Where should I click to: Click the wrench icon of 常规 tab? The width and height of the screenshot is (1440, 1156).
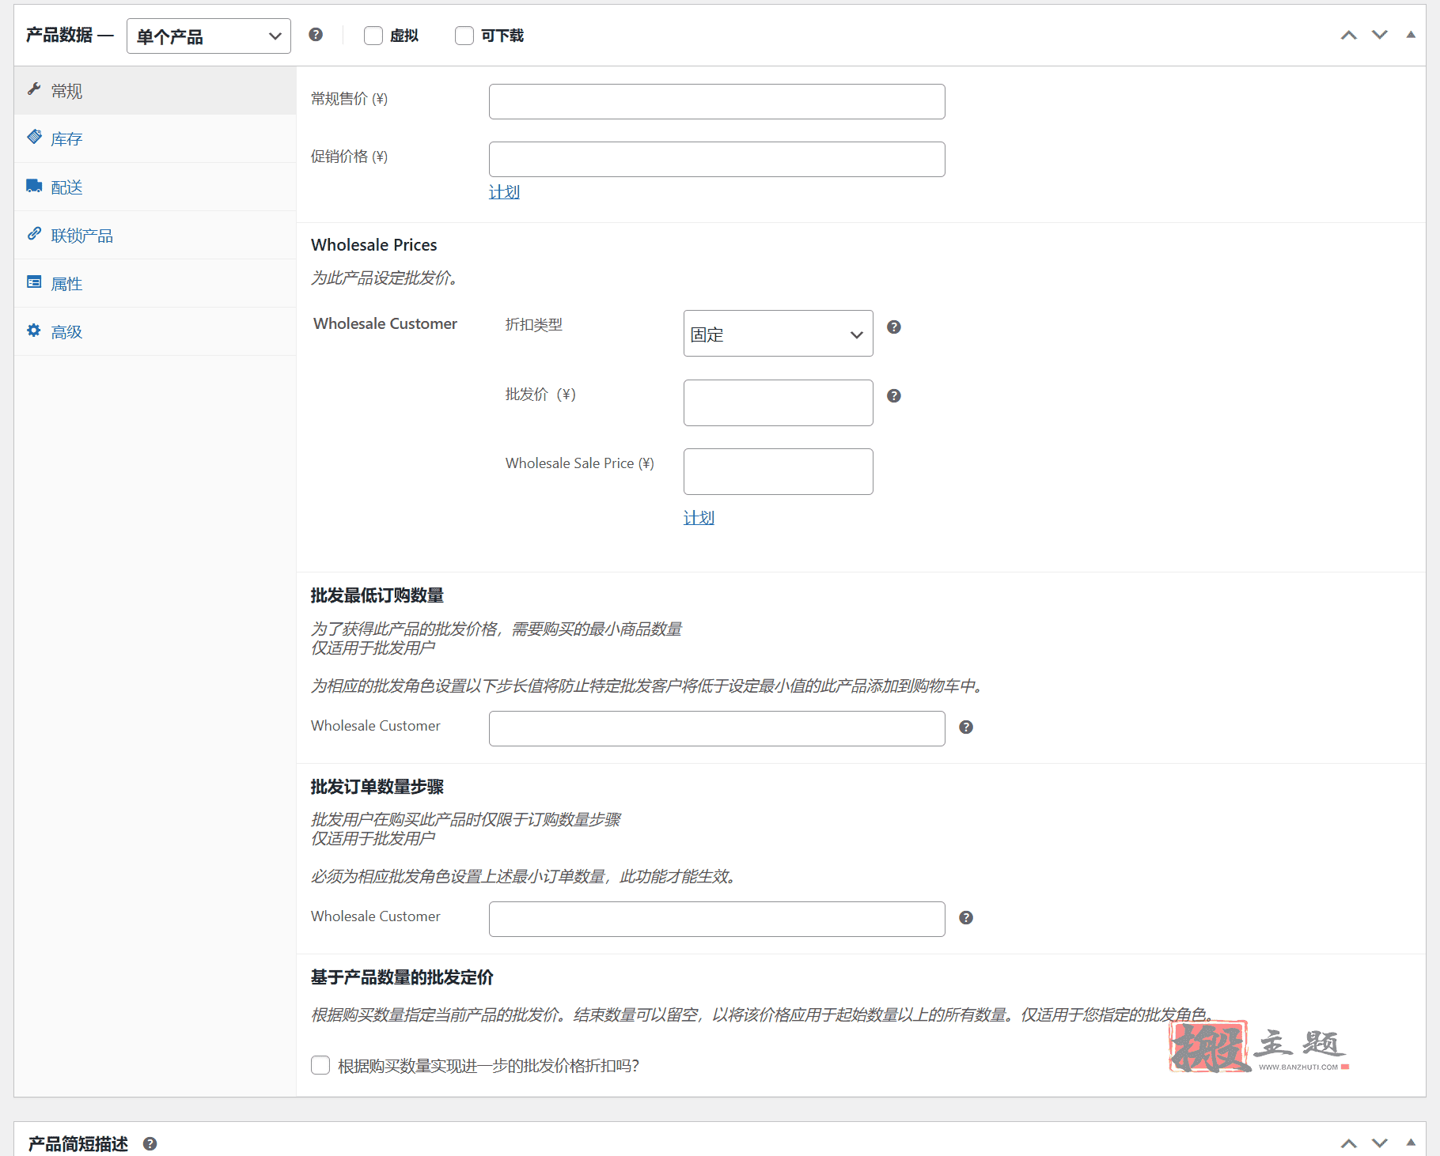[x=34, y=89]
